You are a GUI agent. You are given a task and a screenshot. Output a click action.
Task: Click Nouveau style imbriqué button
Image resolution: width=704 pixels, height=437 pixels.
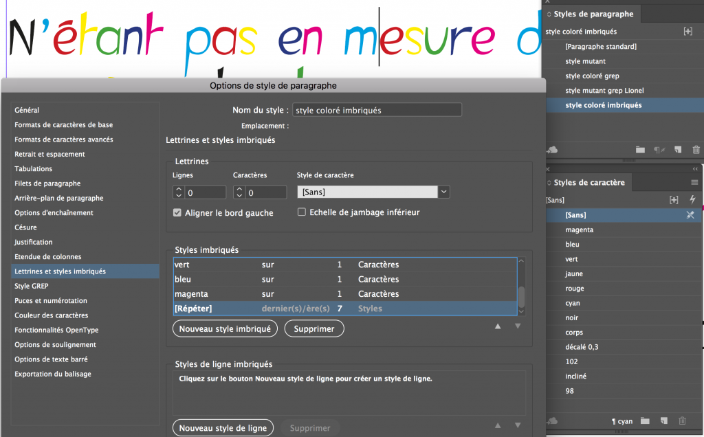click(225, 329)
